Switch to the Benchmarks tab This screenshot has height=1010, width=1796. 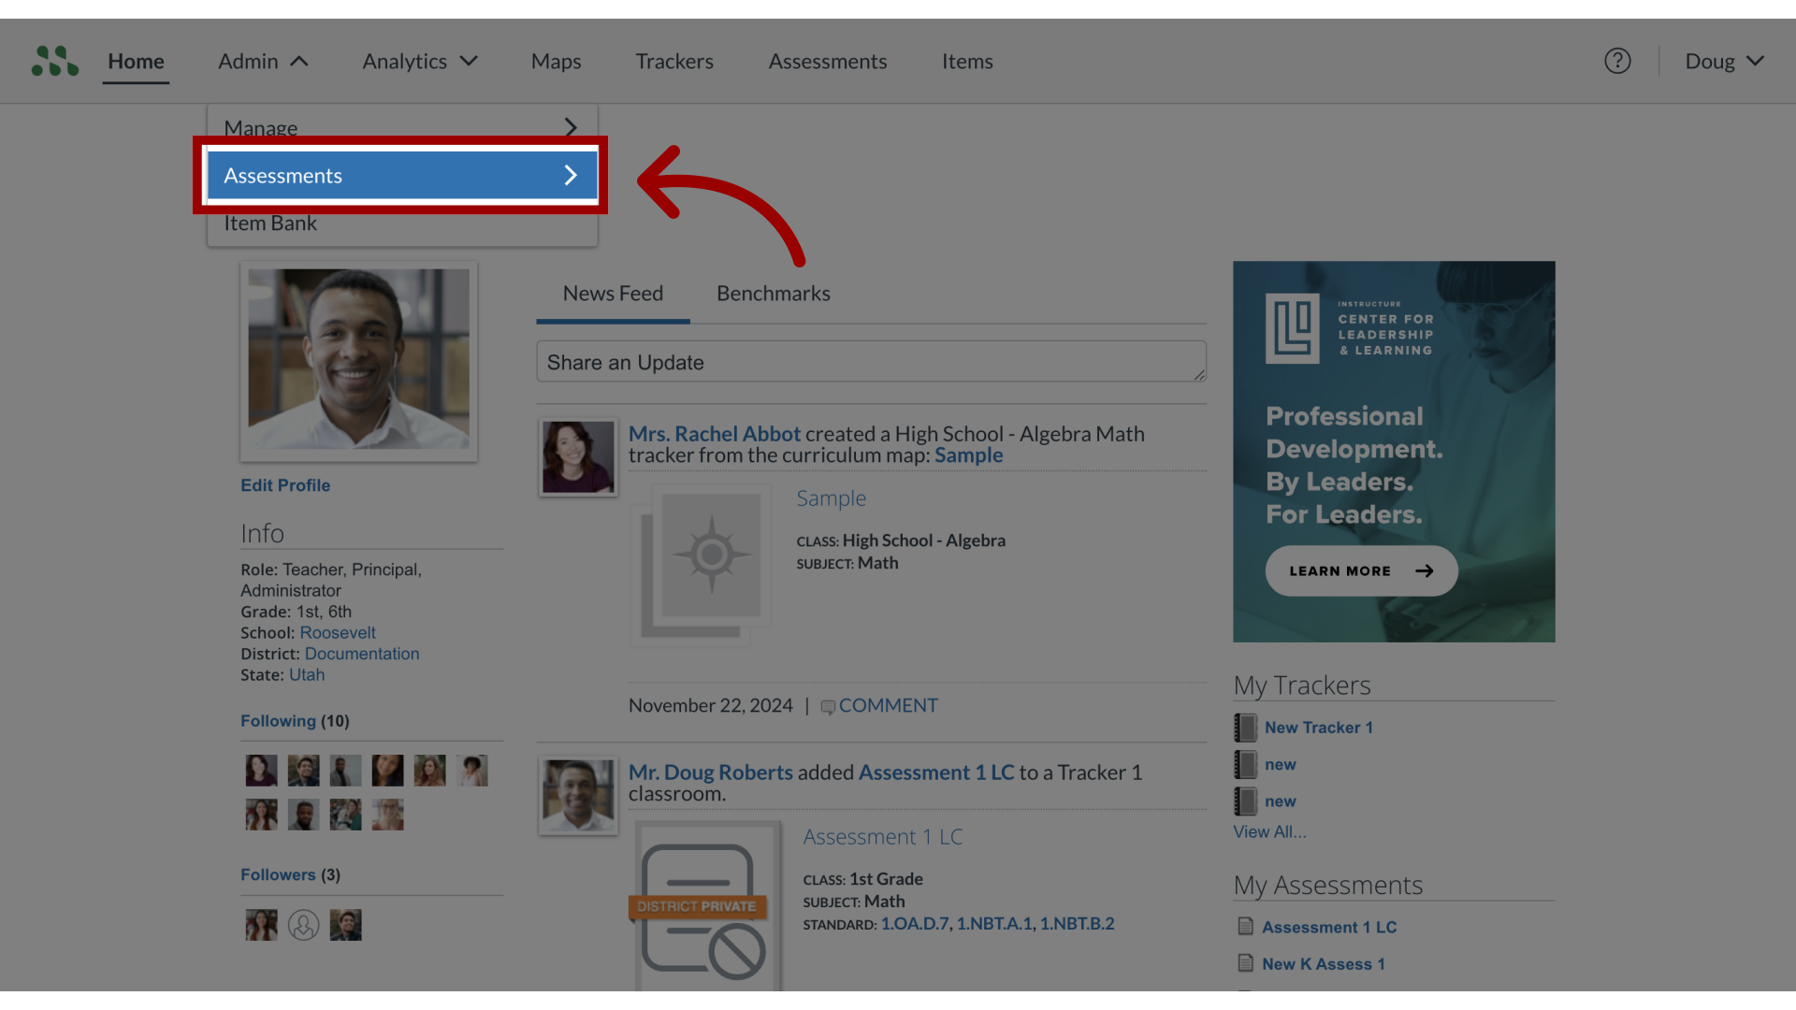pyautogui.click(x=774, y=294)
